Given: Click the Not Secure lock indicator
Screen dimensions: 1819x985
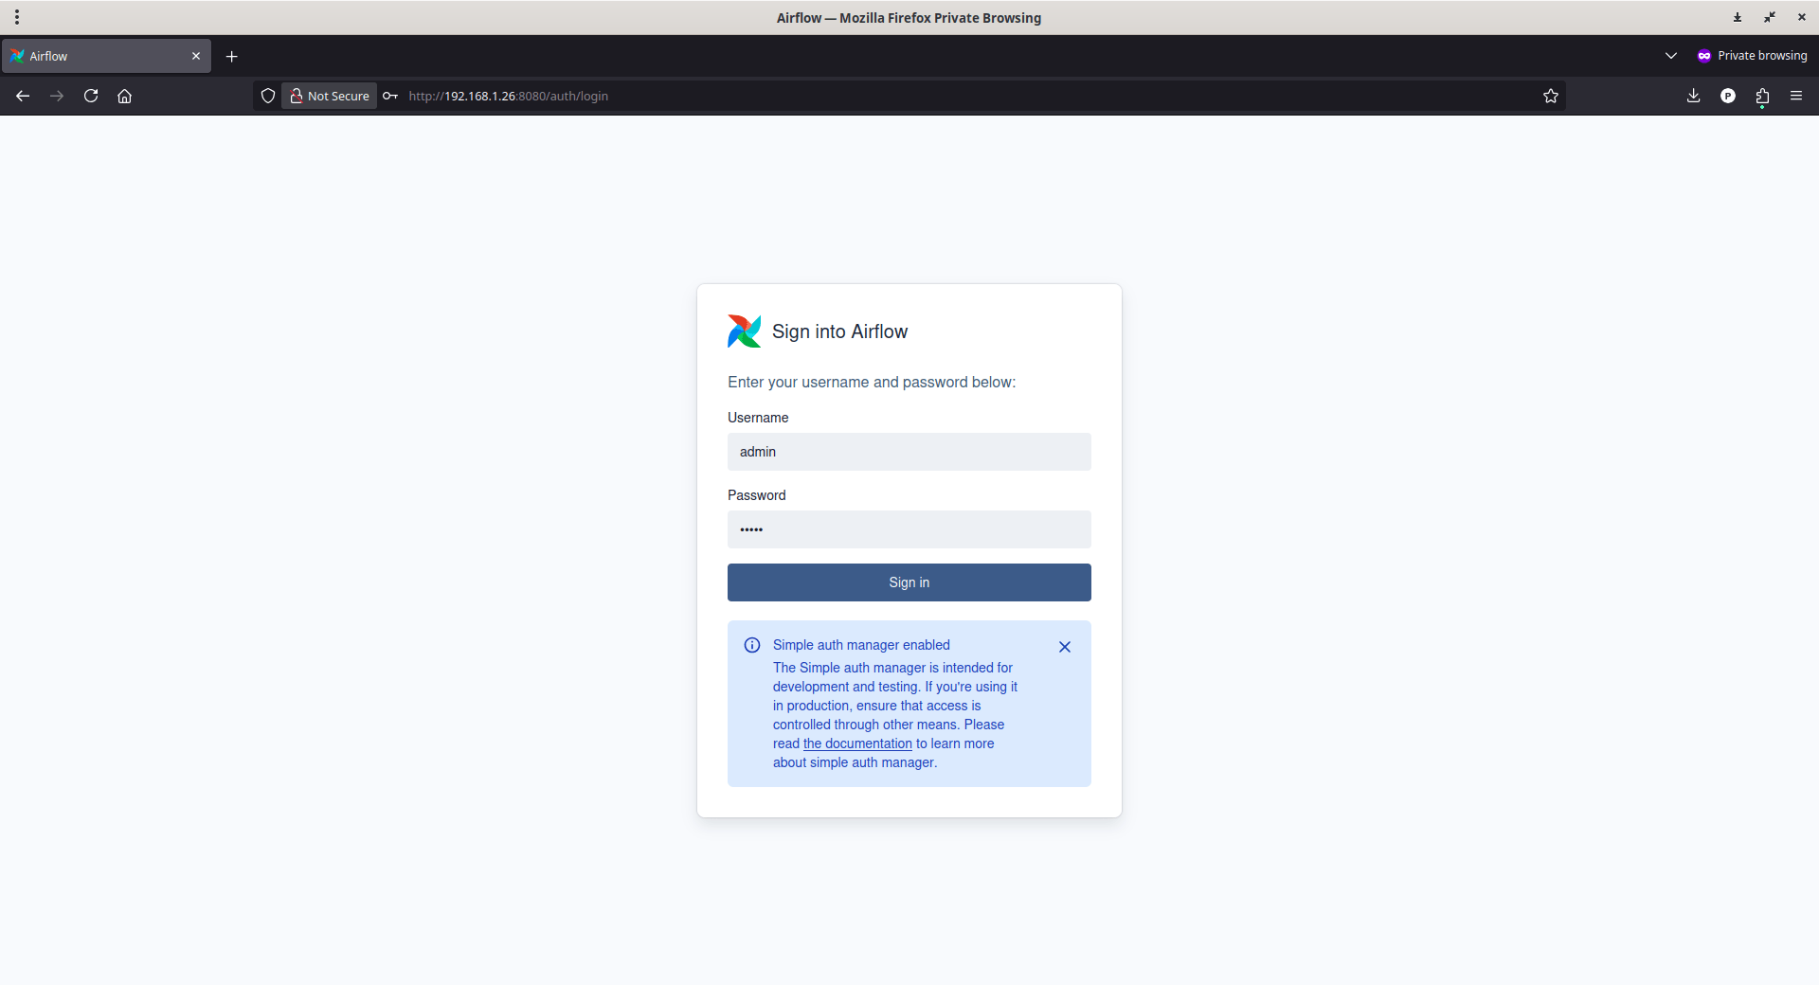Looking at the screenshot, I should click(x=330, y=96).
